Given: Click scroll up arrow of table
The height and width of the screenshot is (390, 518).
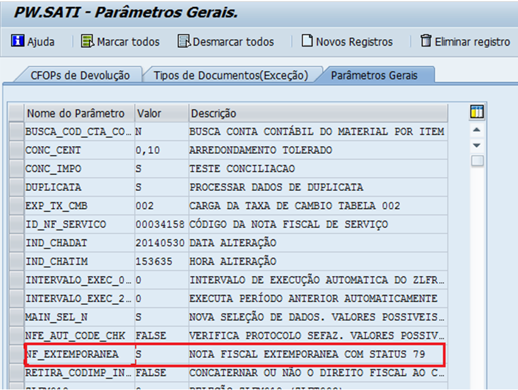Looking at the screenshot, I should [x=476, y=130].
